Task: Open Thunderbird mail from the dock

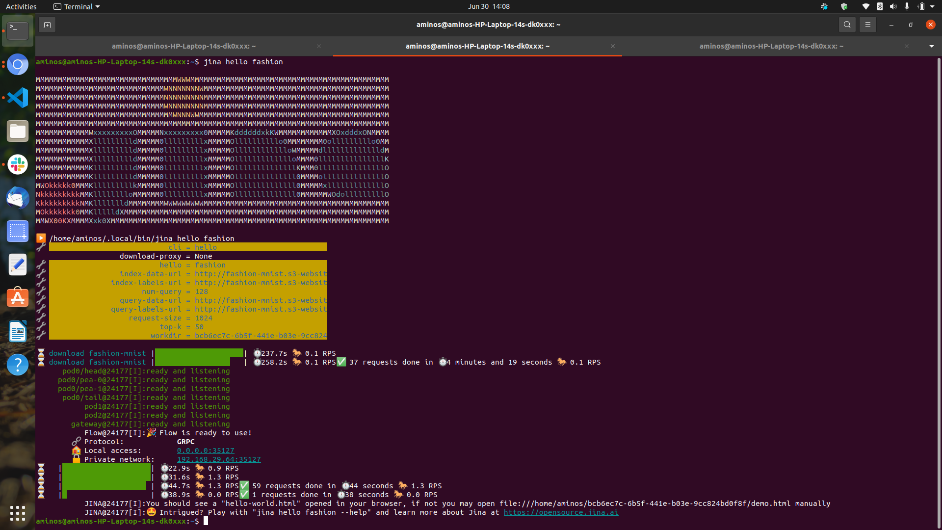Action: (x=18, y=198)
